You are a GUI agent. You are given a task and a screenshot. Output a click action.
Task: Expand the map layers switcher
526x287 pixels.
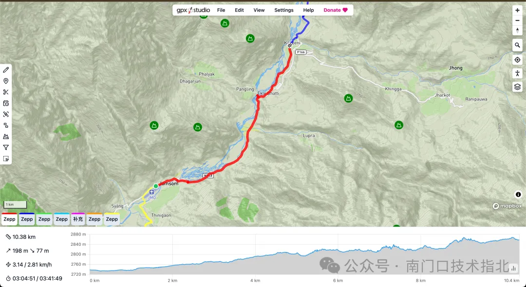click(517, 86)
